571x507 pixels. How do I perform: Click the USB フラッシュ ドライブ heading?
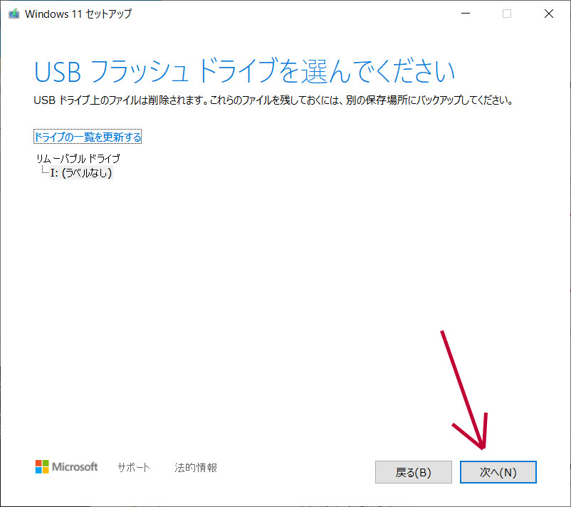243,72
